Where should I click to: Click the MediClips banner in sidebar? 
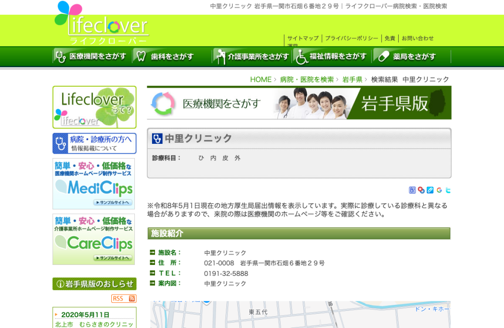click(x=94, y=184)
